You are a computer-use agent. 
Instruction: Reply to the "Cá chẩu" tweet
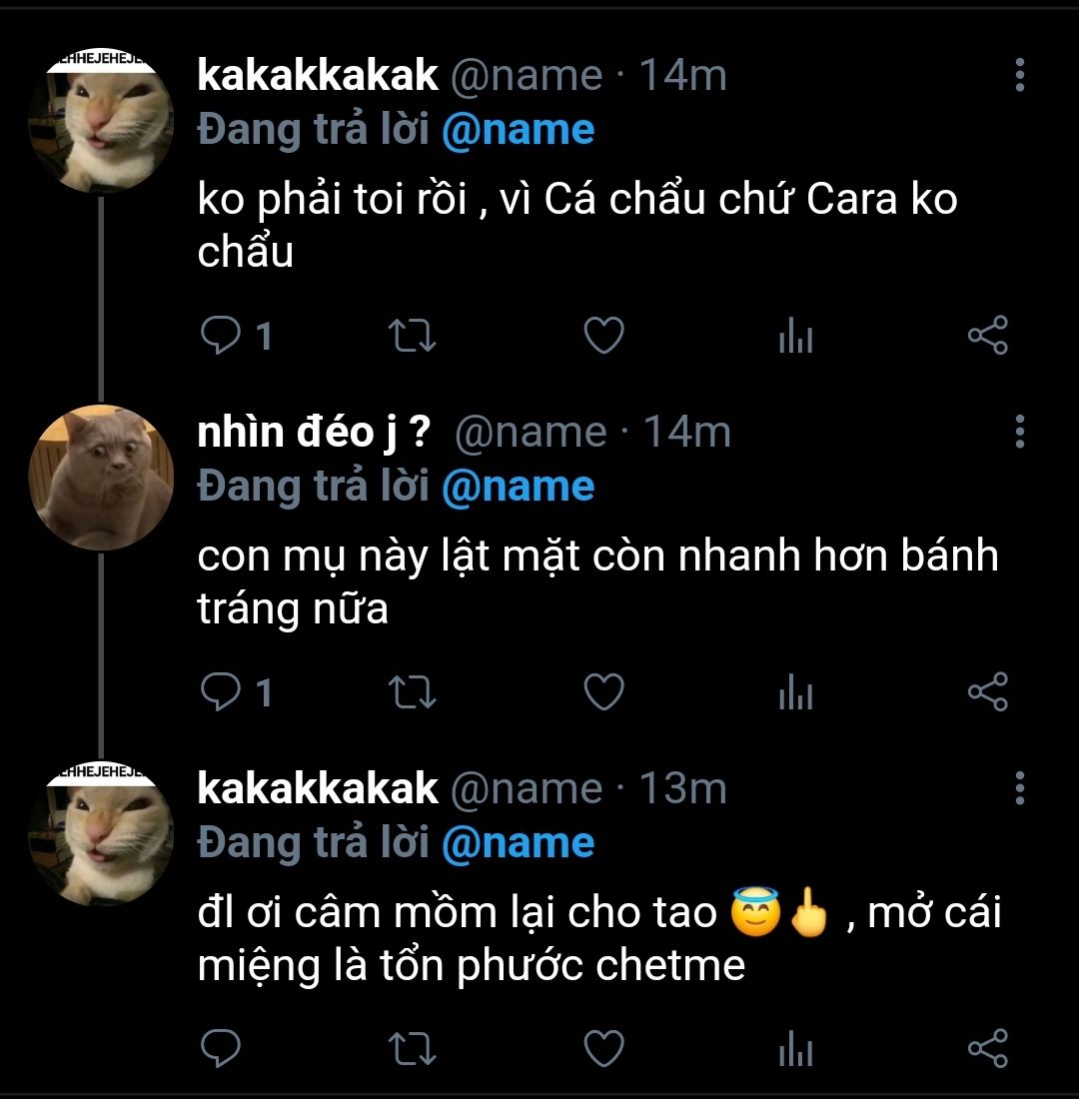click(220, 337)
